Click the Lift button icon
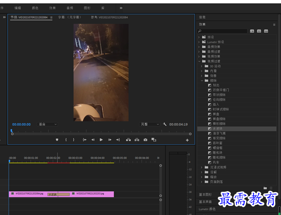The width and height of the screenshot is (281, 215). tap(128, 140)
